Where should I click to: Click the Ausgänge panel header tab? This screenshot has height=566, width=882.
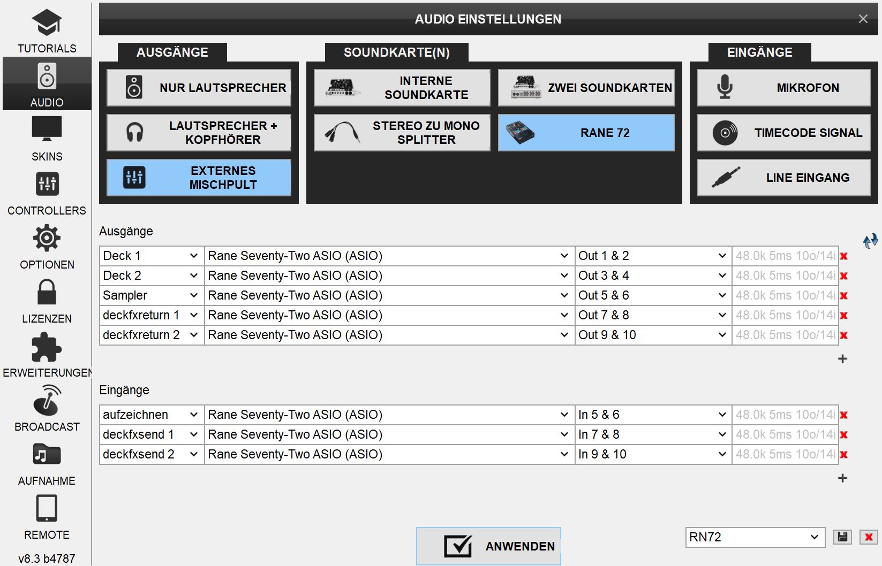[x=172, y=52]
